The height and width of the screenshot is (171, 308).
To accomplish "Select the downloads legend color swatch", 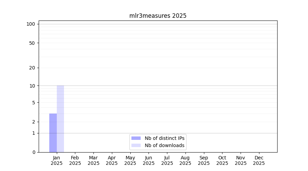I will [x=136, y=145].
